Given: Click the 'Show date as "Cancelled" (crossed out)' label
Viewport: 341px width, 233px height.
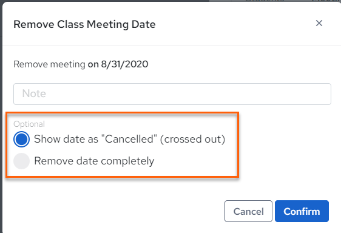Looking at the screenshot, I should click(x=130, y=139).
